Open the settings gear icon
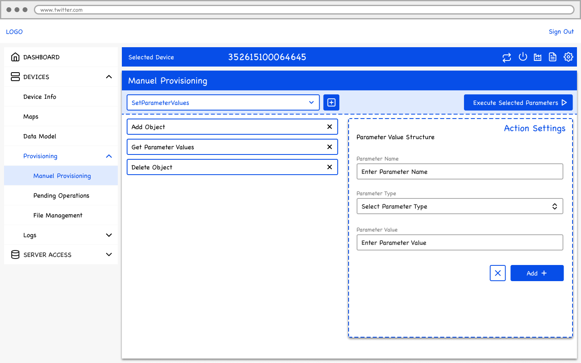The width and height of the screenshot is (581, 363). pos(568,57)
